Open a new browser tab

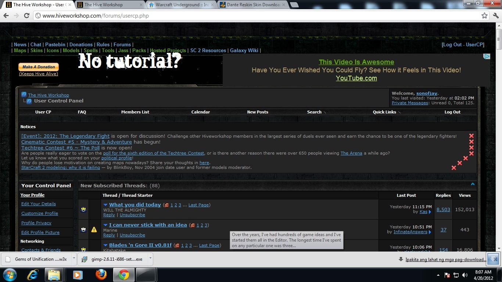(294, 5)
